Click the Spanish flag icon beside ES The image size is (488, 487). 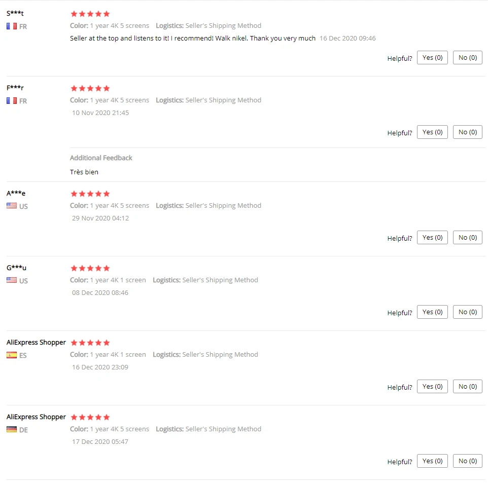(x=12, y=355)
